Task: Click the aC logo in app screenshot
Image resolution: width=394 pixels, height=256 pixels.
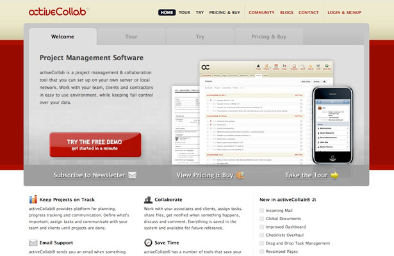Action: tap(205, 67)
